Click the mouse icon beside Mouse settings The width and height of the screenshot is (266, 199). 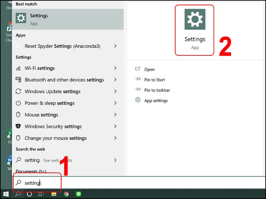coord(18,114)
